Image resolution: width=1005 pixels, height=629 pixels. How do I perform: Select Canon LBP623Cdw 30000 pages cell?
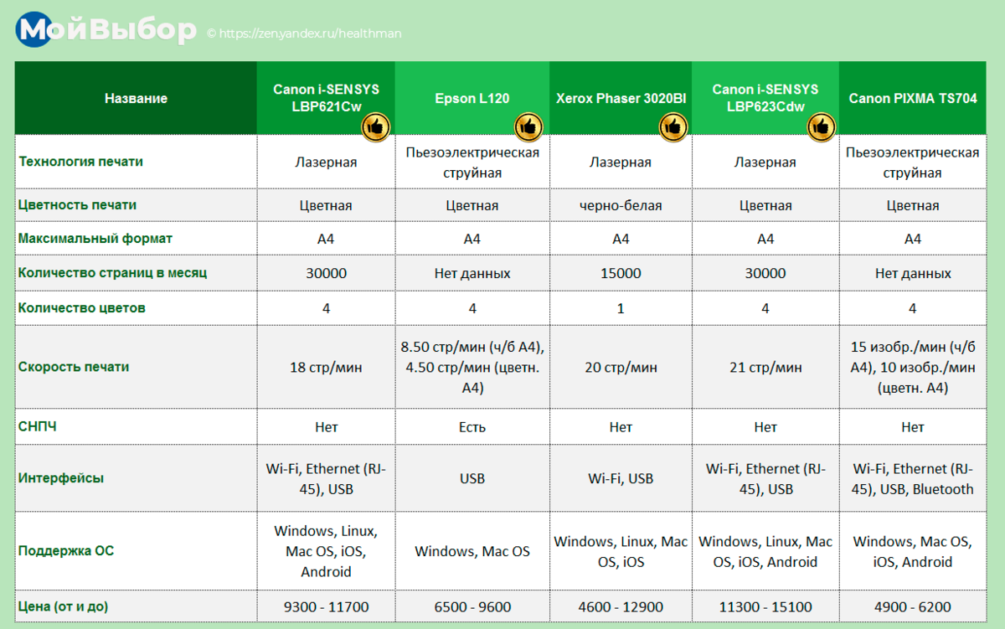pyautogui.click(x=765, y=273)
